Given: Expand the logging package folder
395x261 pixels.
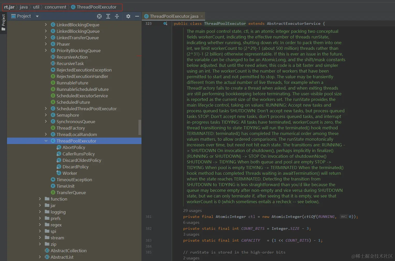Looking at the screenshot, I should pos(40,212).
